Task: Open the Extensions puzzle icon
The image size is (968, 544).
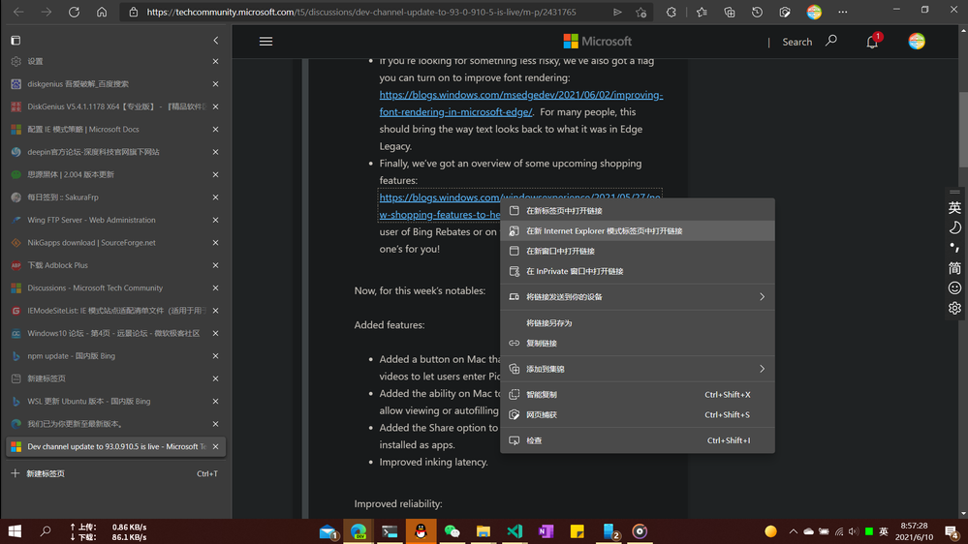Action: click(x=671, y=12)
